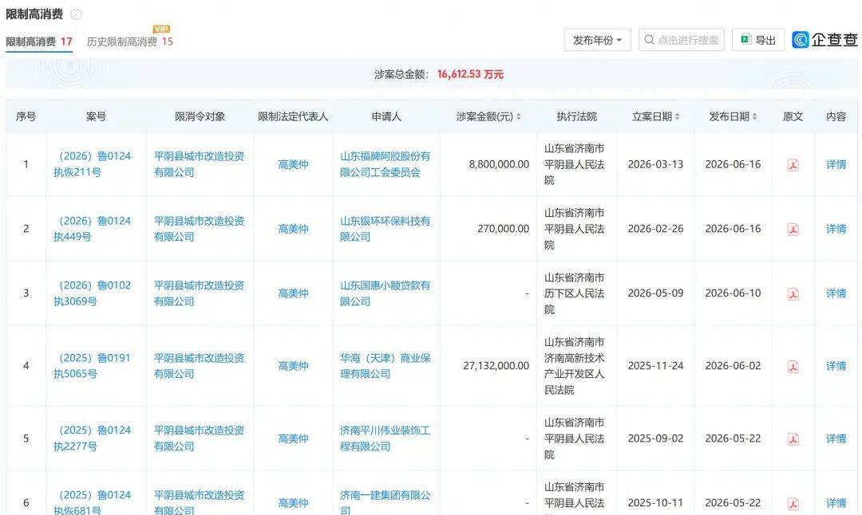Image resolution: width=862 pixels, height=515 pixels.
Task: Click the 限消令对象 column header
Action: coord(200,116)
